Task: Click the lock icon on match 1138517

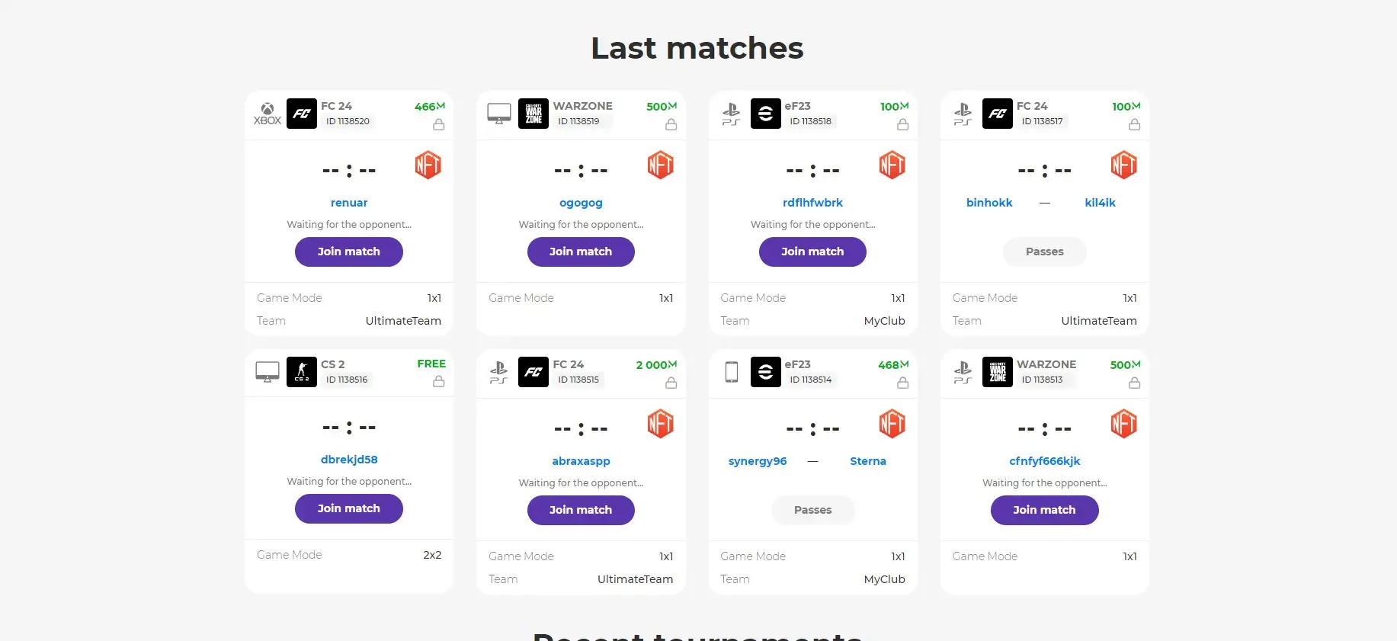Action: (1134, 124)
